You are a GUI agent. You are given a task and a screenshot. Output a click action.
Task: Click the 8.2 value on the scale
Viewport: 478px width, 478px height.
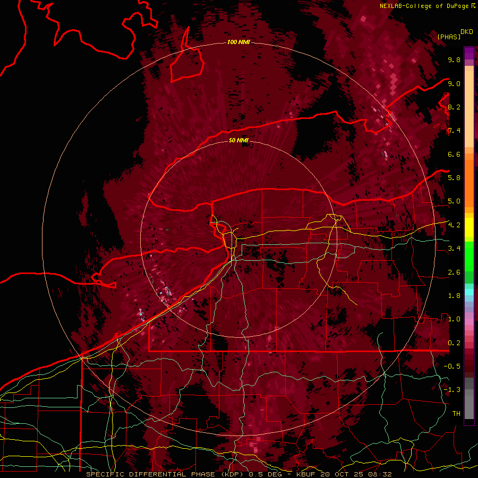(x=454, y=107)
